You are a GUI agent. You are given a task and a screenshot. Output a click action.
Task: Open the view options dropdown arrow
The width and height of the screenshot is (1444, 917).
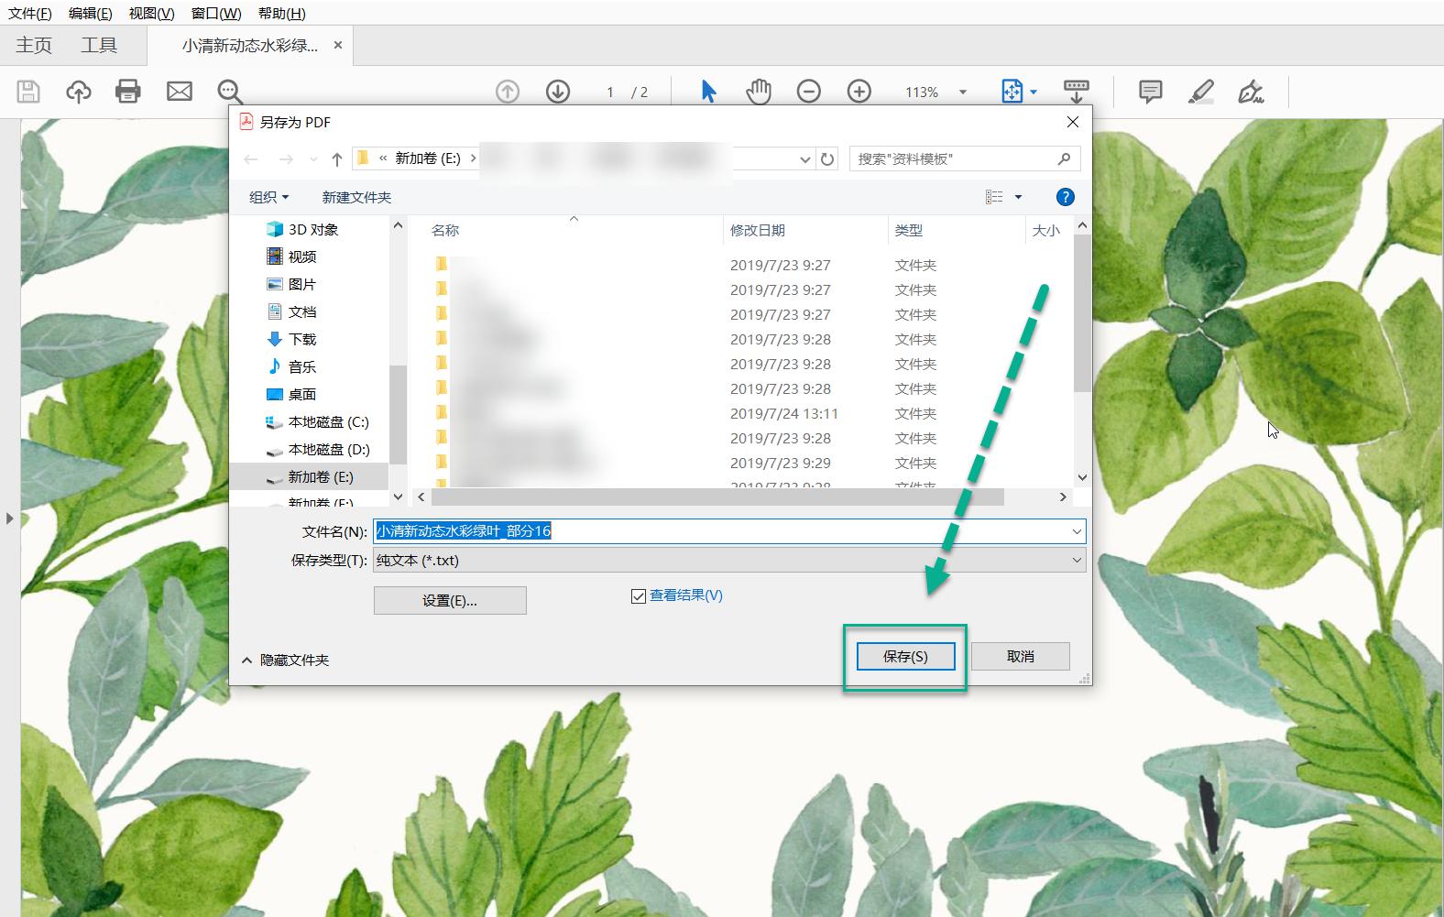tap(1018, 197)
